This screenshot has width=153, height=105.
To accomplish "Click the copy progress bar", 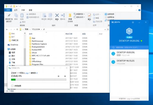I will 39,80.
